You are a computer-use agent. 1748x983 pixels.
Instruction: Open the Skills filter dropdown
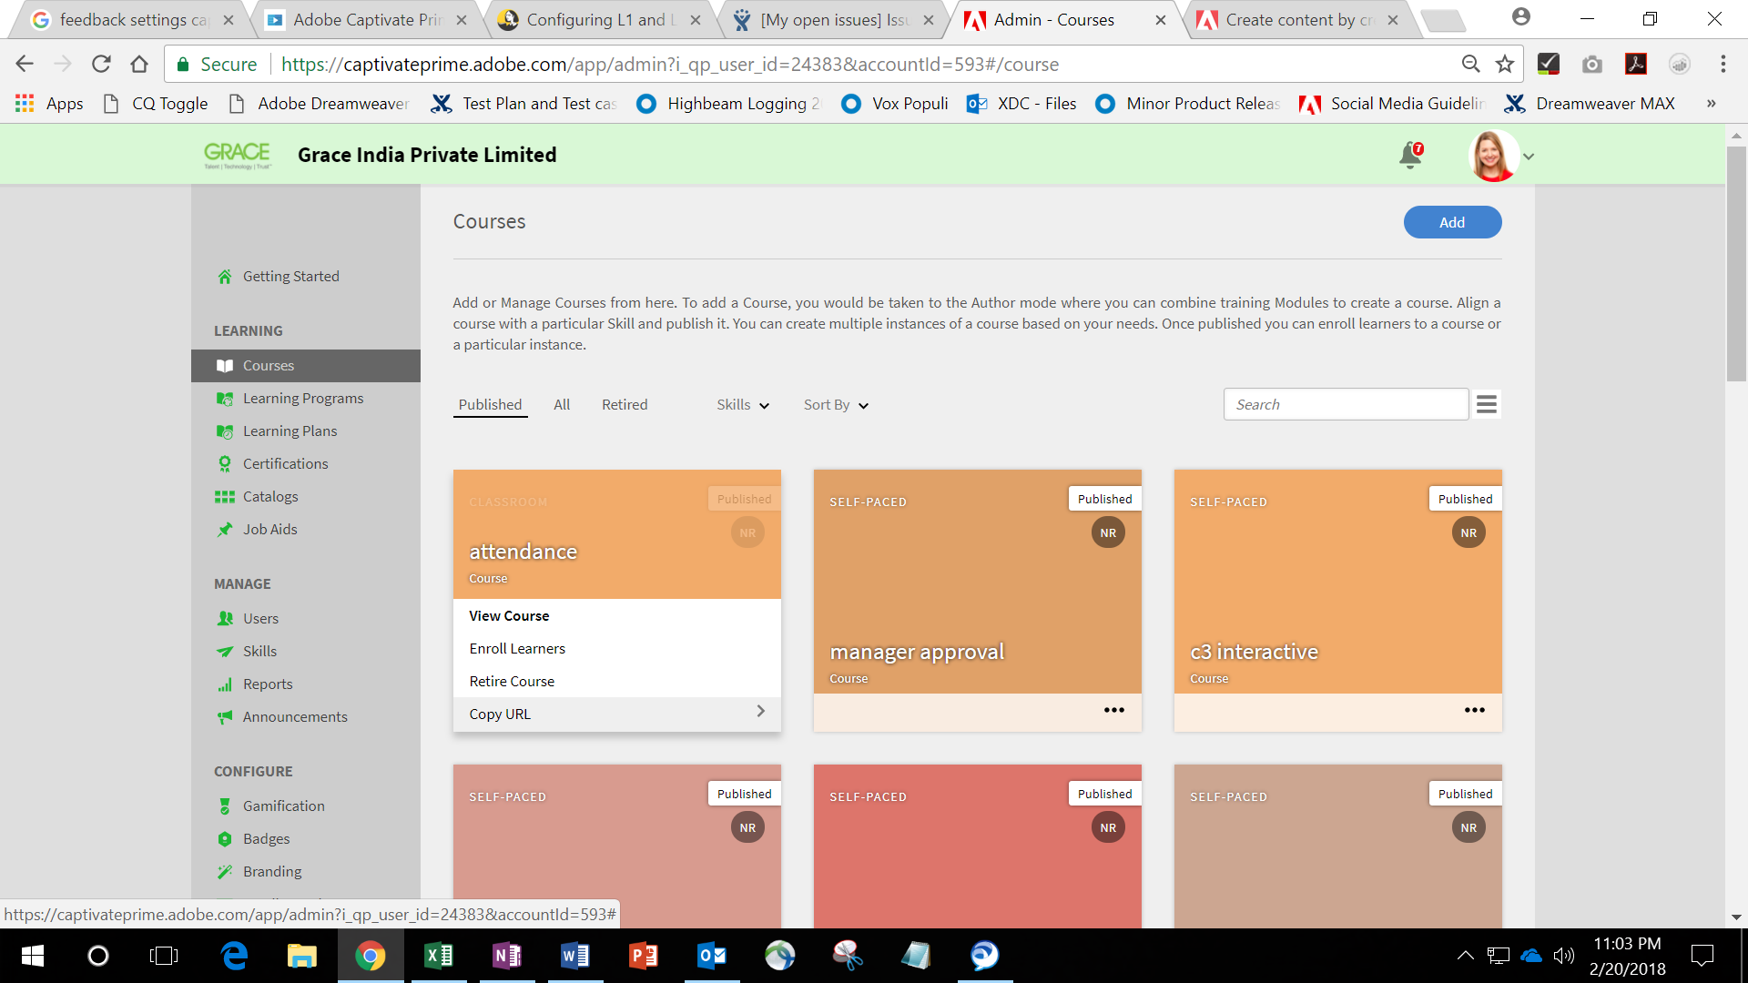(742, 404)
